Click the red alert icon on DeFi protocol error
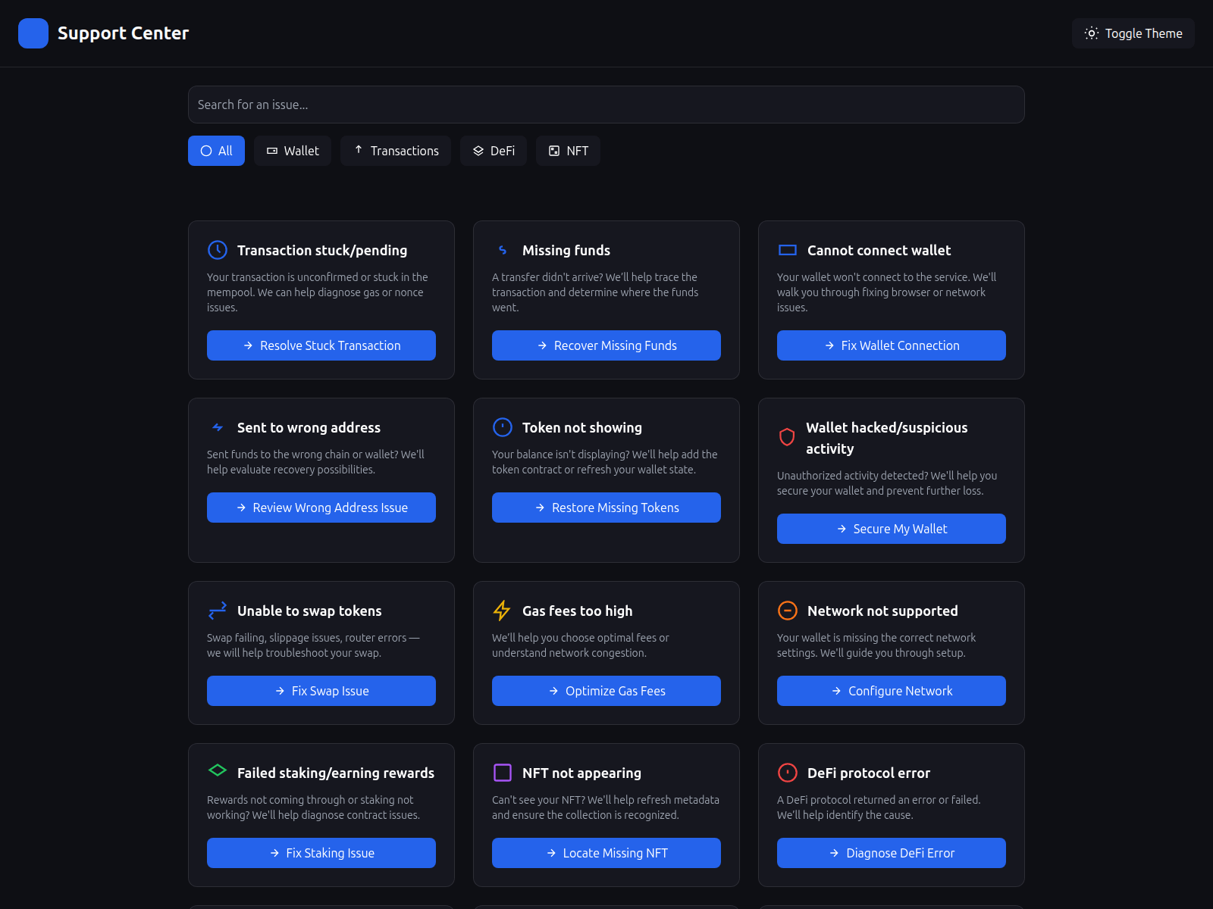1213x909 pixels. [x=787, y=773]
